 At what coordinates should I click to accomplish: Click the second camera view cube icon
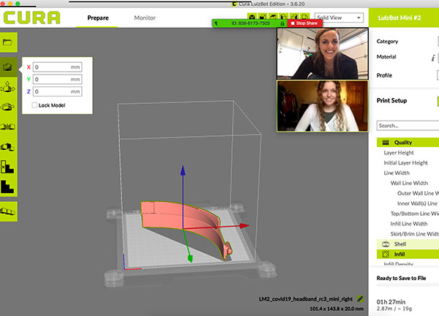point(263,17)
